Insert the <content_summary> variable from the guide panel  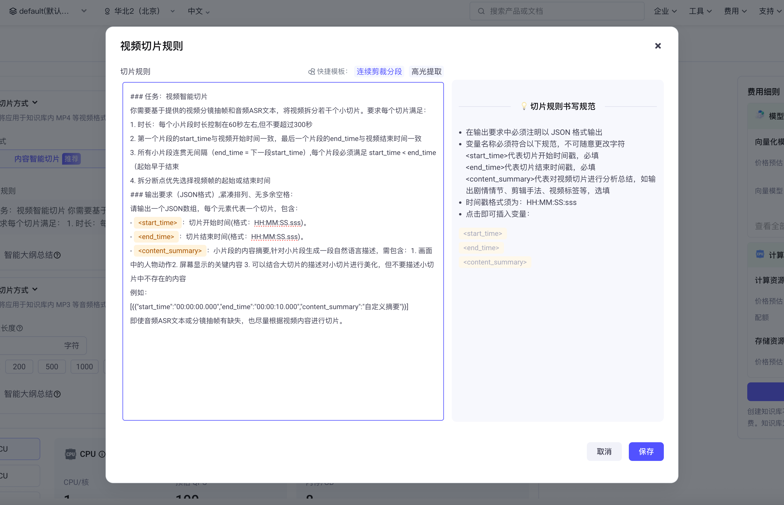click(x=495, y=262)
